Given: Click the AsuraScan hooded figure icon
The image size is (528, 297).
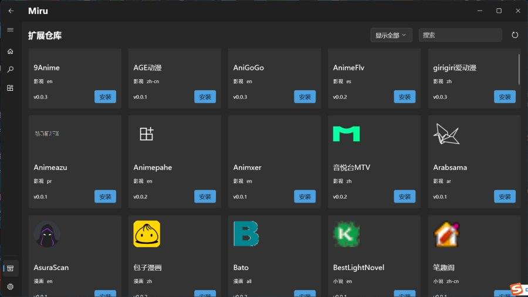Looking at the screenshot, I should click(47, 234).
